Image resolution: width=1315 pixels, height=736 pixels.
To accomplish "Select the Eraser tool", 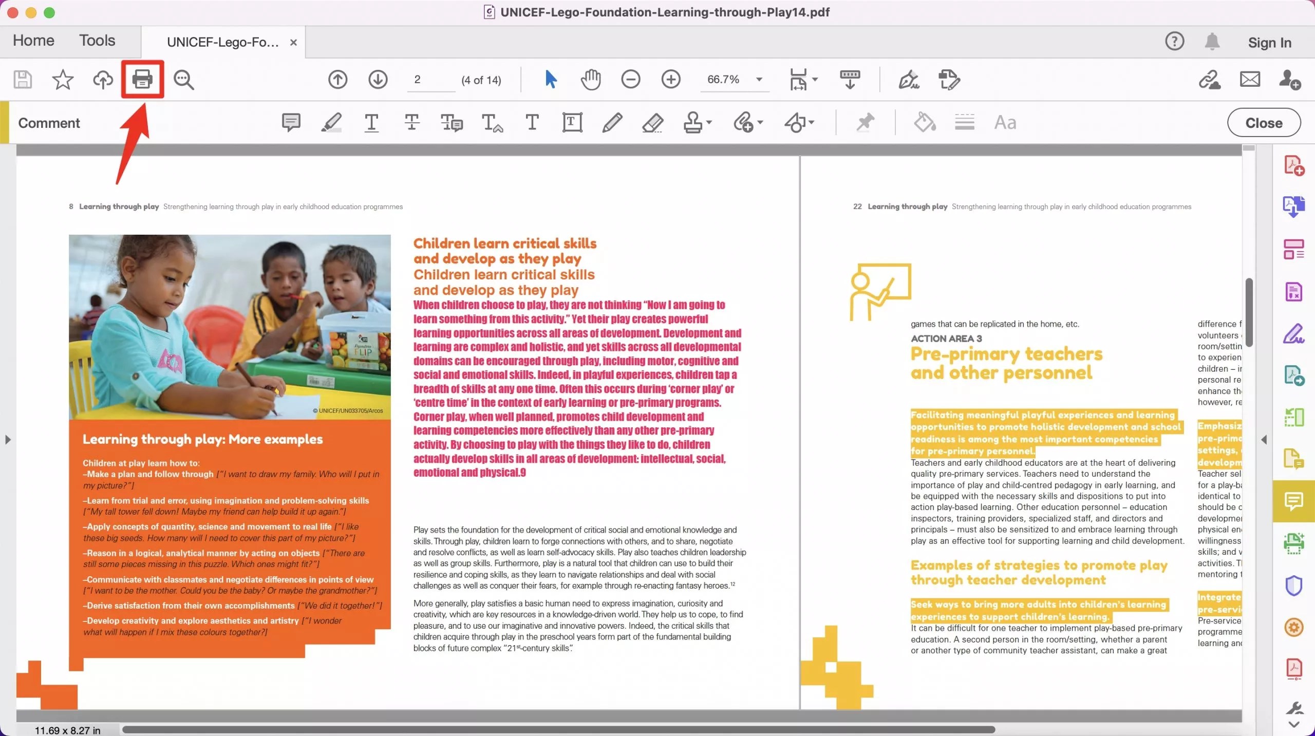I will pos(652,122).
